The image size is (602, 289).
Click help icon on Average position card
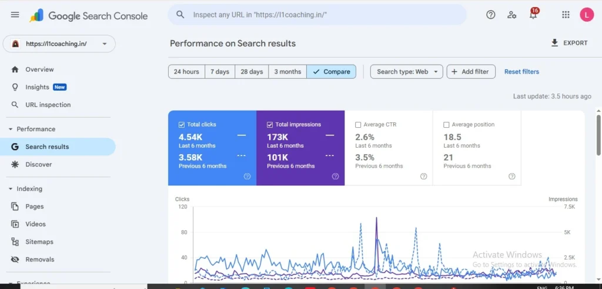(512, 177)
